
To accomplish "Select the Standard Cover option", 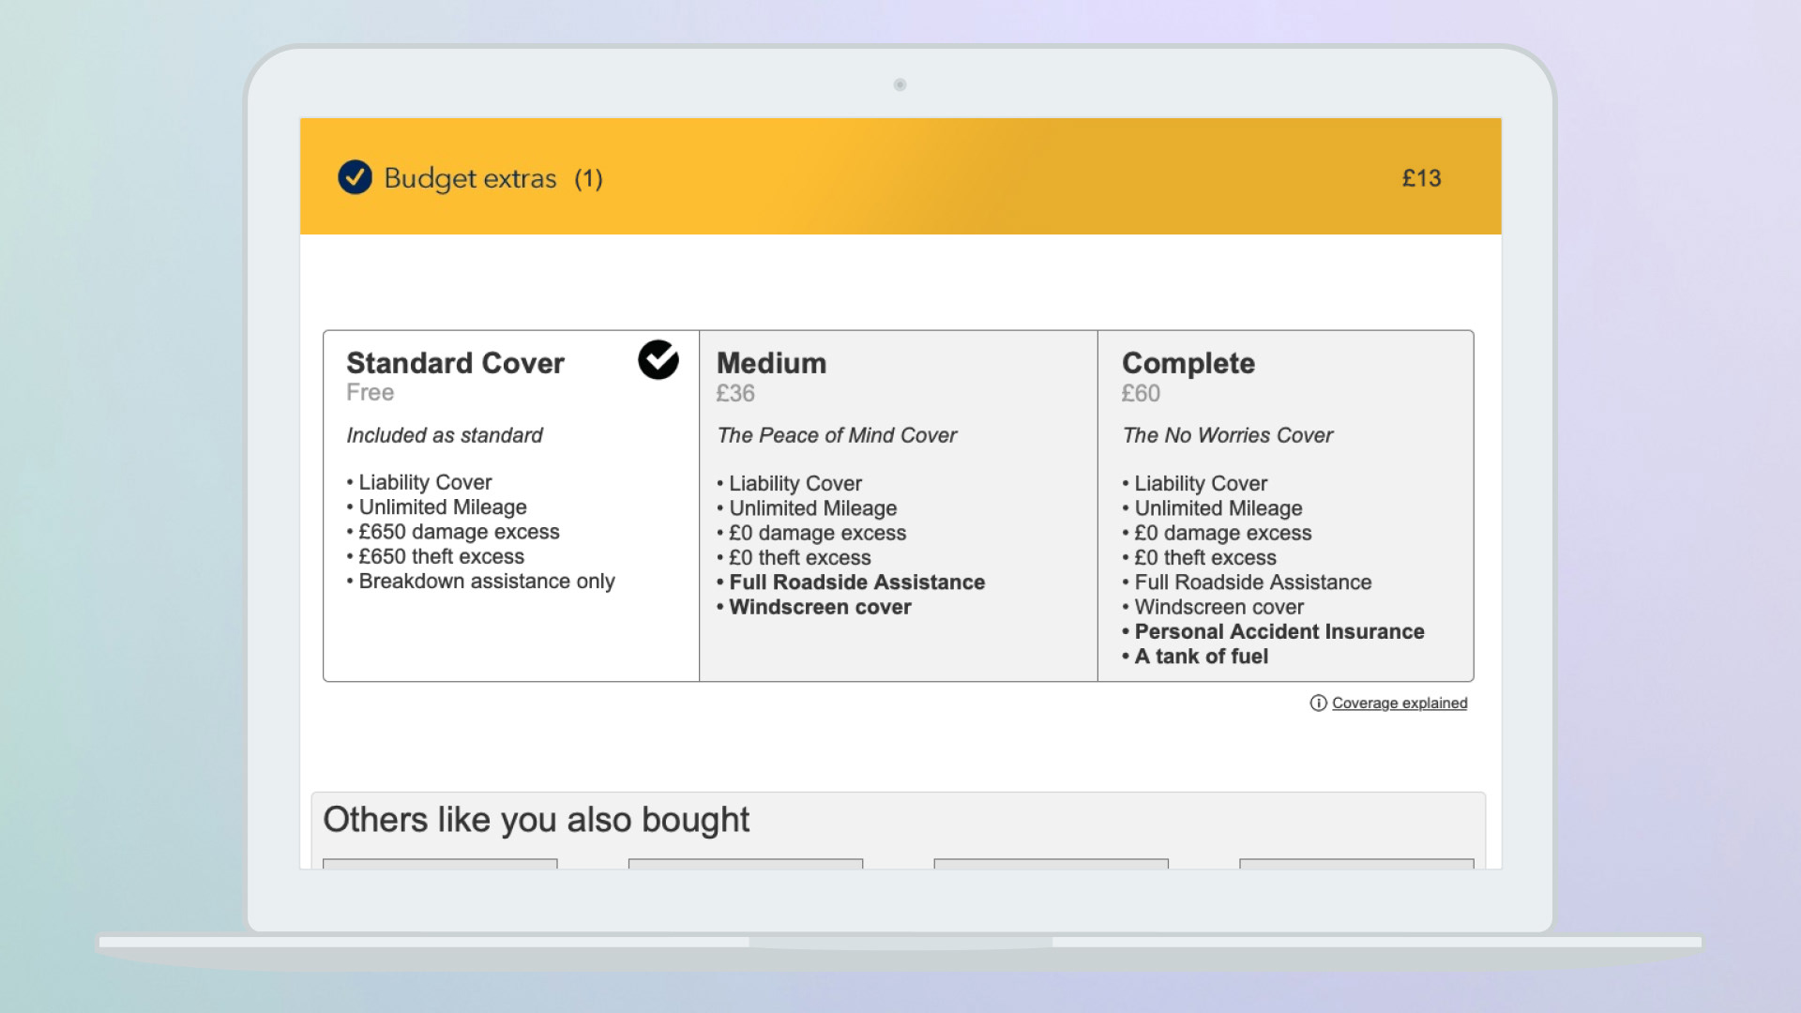I will click(x=455, y=363).
